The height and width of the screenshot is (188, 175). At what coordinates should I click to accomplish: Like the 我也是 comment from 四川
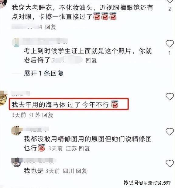[x=170, y=163]
